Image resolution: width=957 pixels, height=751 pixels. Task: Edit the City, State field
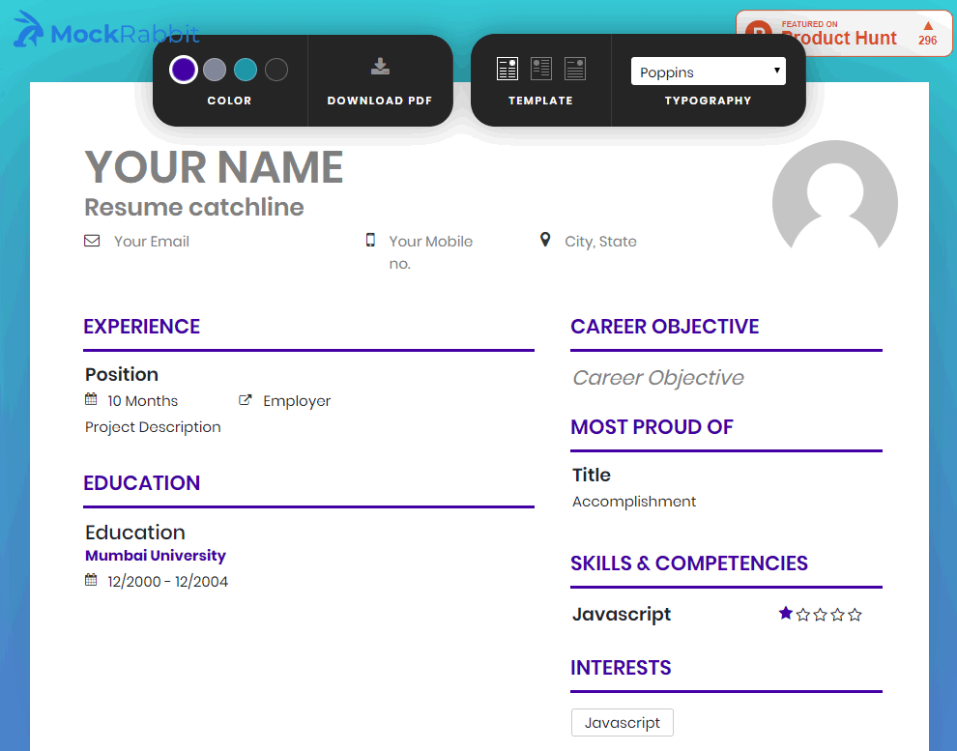point(600,242)
